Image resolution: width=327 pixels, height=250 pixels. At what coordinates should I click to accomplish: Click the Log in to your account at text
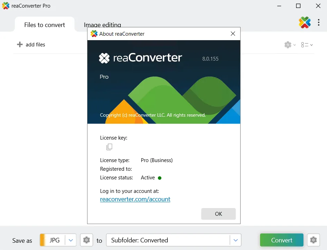tap(129, 191)
